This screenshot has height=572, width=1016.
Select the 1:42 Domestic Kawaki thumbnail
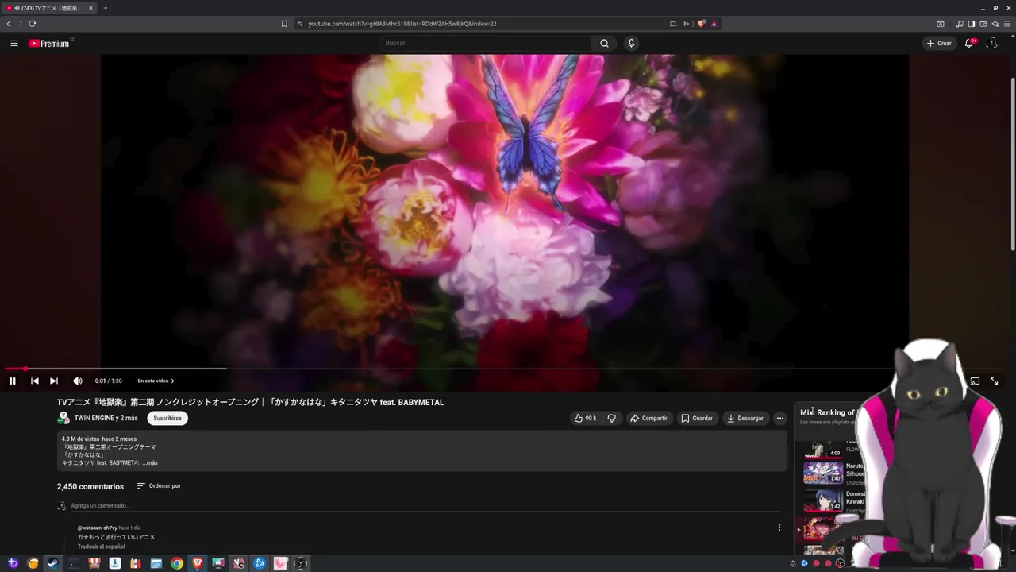click(822, 500)
